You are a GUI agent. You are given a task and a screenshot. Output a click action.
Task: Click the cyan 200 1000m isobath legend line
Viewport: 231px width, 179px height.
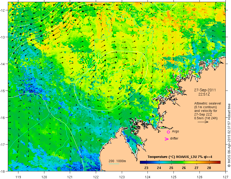point(114,164)
